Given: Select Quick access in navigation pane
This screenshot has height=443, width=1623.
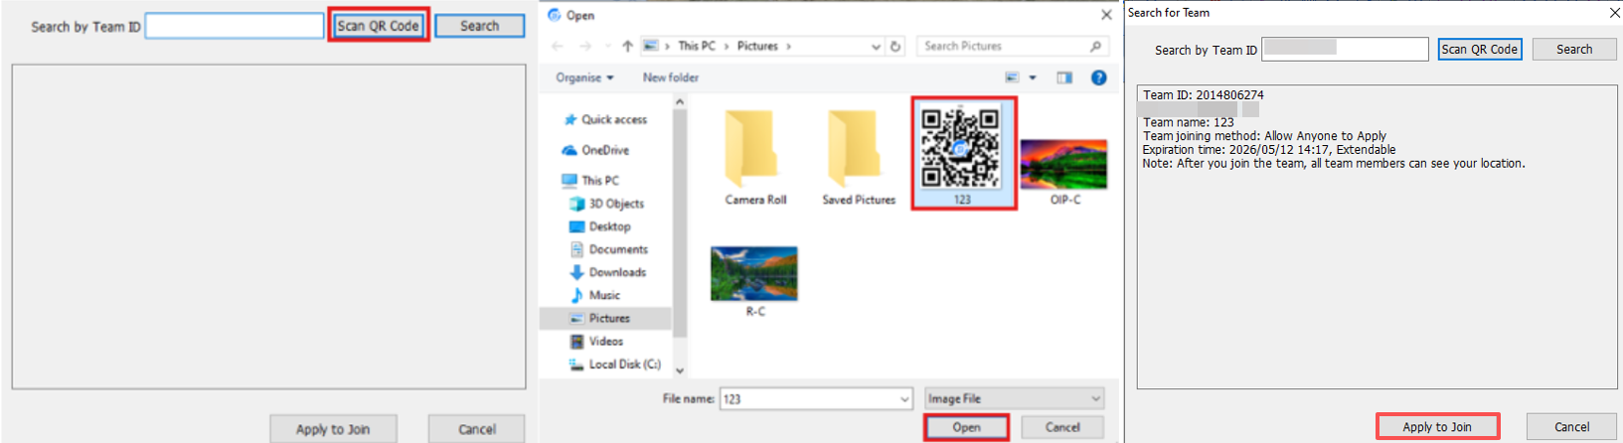Looking at the screenshot, I should pos(605,119).
